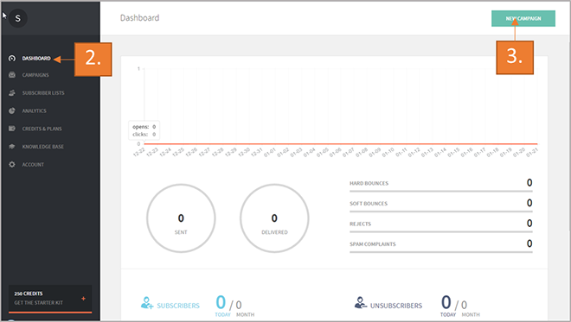571x322 pixels.
Task: Click the 01-01 date on chart axis
Action: pos(270,152)
